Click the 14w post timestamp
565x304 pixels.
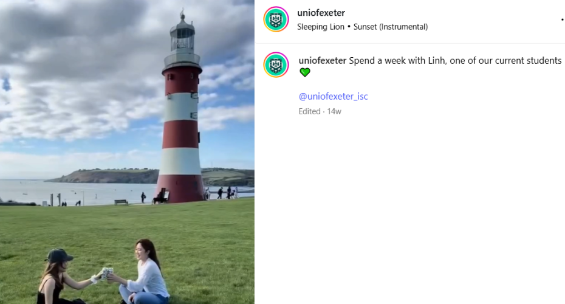334,111
